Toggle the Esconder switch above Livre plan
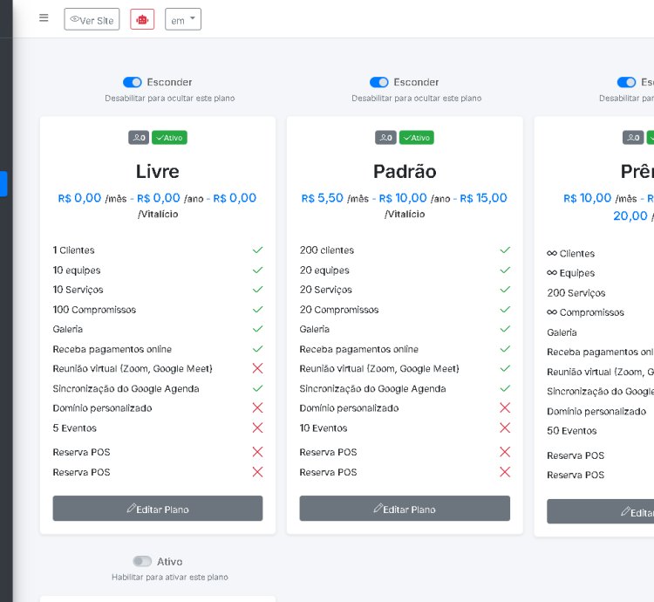The width and height of the screenshot is (654, 602). (133, 82)
